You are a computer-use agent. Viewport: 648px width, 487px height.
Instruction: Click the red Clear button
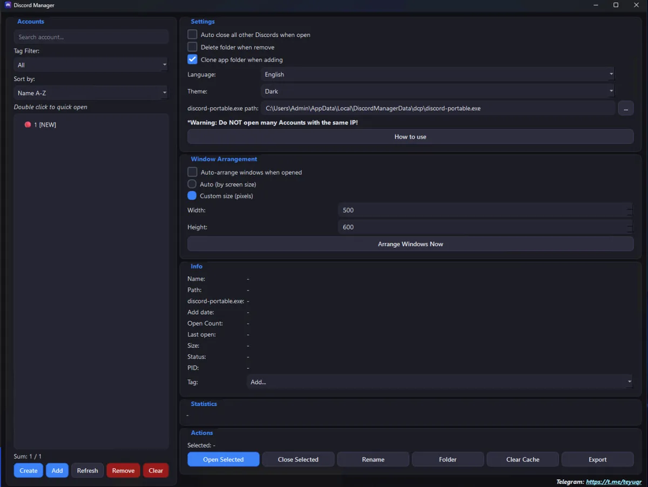tap(156, 470)
